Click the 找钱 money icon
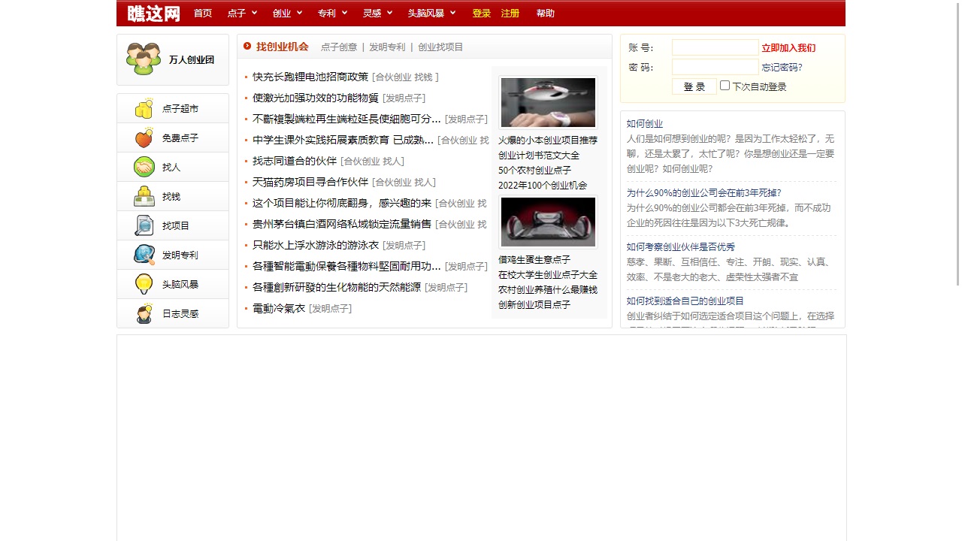This screenshot has width=962, height=541. 144,197
